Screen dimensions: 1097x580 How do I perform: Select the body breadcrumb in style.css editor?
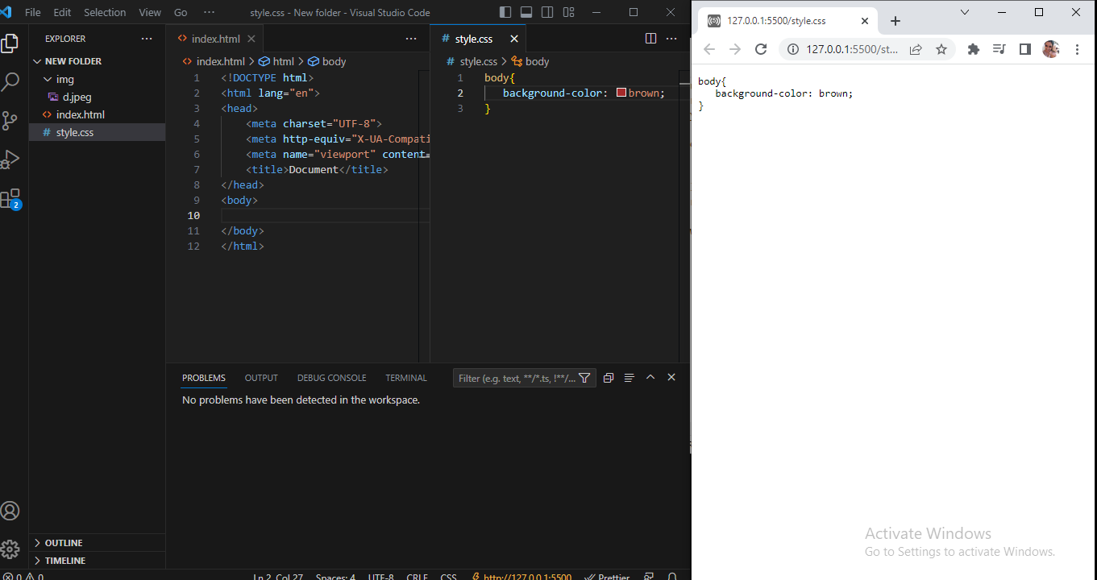point(530,61)
